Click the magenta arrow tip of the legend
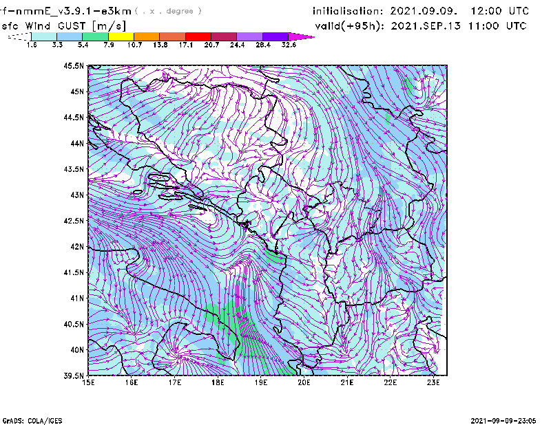 [301, 36]
